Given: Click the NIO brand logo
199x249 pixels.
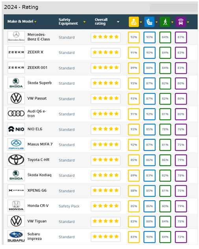Looking at the screenshot, I should 16,129.
